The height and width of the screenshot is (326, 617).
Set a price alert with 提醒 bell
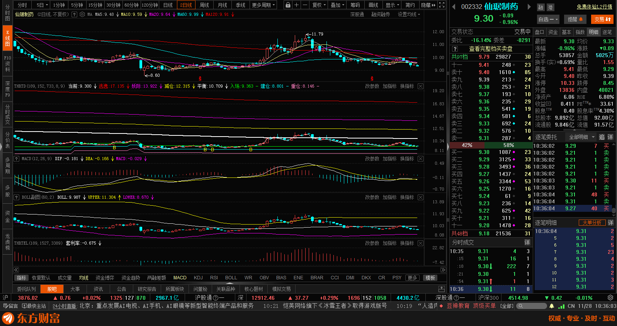pos(576,19)
